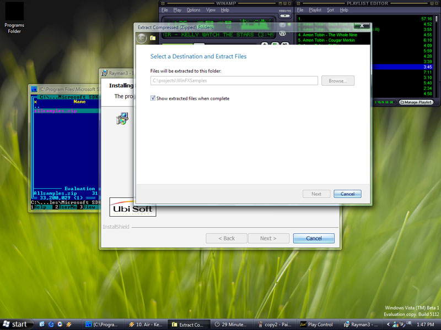Select the highlighted 3:45 playlist track
The width and height of the screenshot is (441, 330).
click(403, 67)
